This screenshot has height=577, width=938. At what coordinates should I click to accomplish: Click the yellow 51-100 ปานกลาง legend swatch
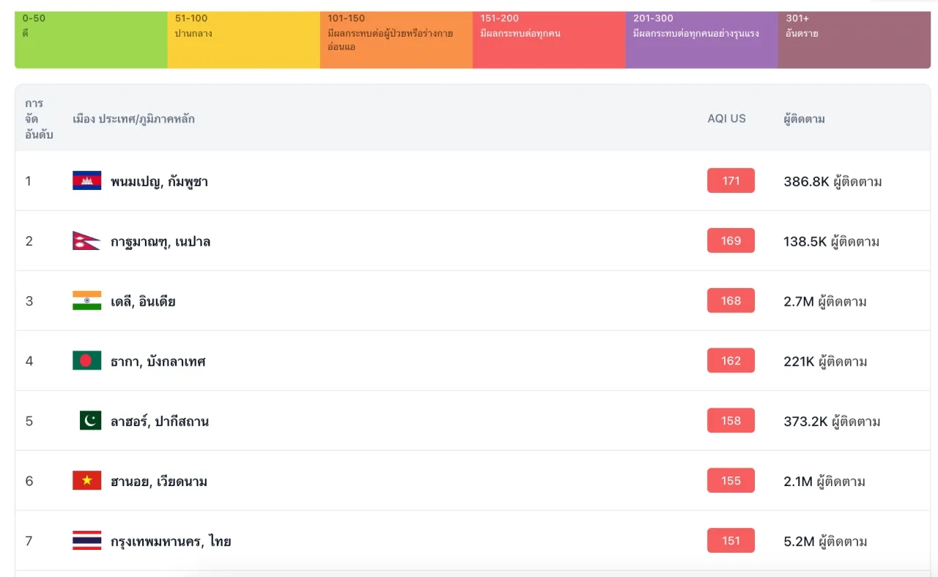pyautogui.click(x=243, y=40)
